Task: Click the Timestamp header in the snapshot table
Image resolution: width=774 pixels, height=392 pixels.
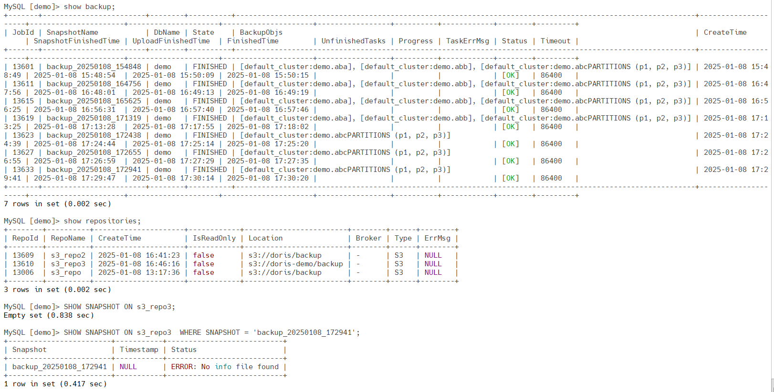Action: 139,350
